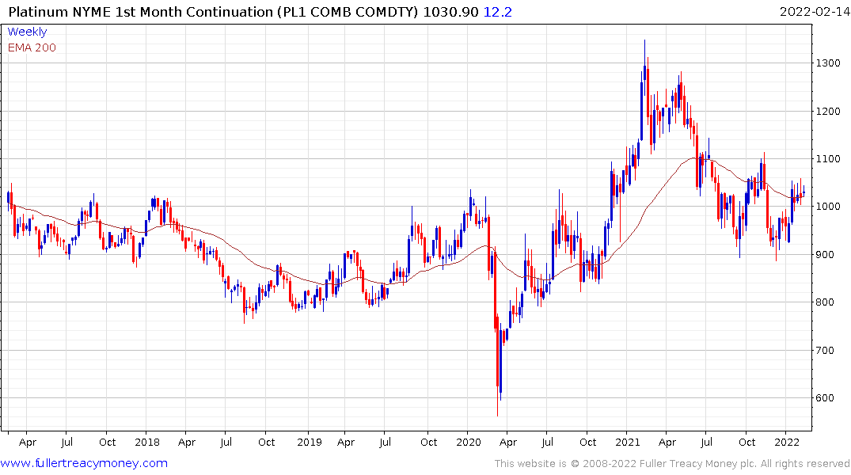
Task: Click the 'EMA 200' legend label
Action: click(x=32, y=47)
